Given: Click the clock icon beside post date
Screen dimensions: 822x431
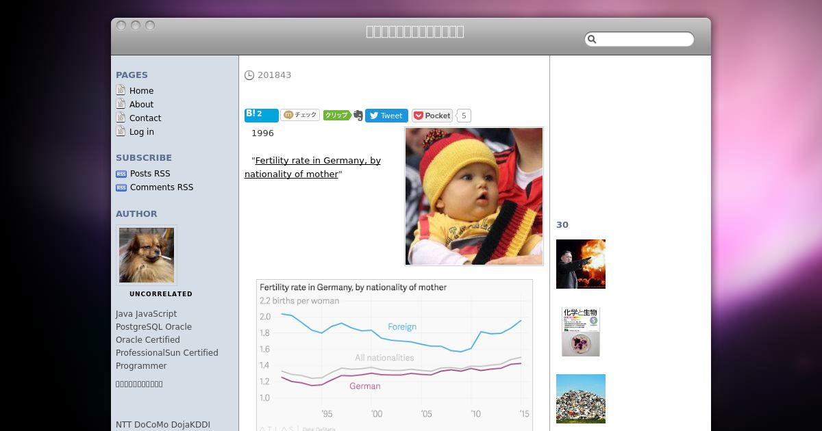Looking at the screenshot, I should [249, 75].
